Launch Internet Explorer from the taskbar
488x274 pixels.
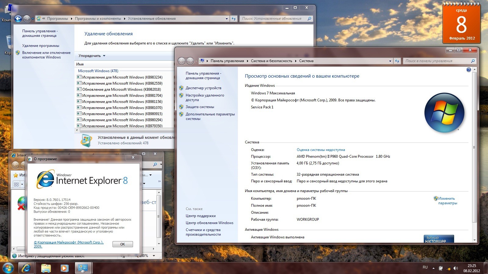pyautogui.click(x=27, y=268)
